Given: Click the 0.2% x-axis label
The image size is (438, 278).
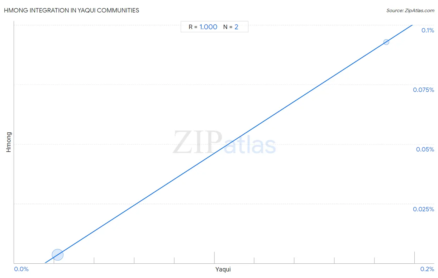Looking at the screenshot, I should (427, 269).
